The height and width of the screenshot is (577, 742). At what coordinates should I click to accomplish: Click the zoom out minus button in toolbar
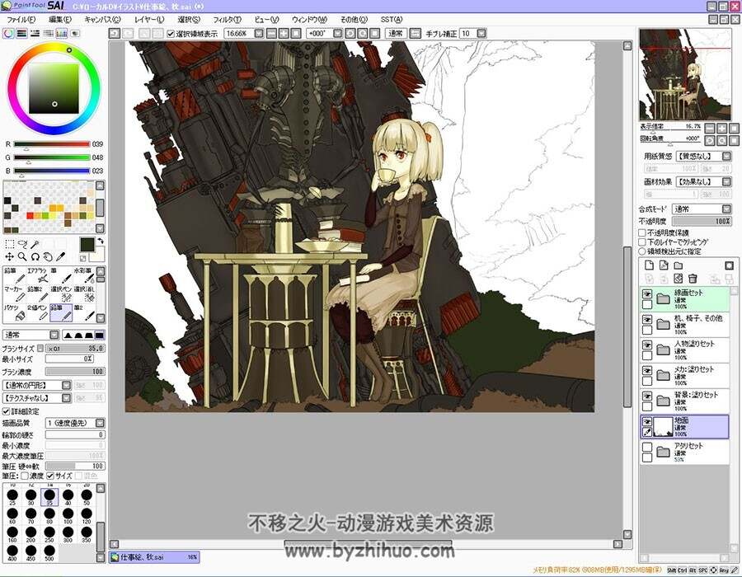point(271,34)
